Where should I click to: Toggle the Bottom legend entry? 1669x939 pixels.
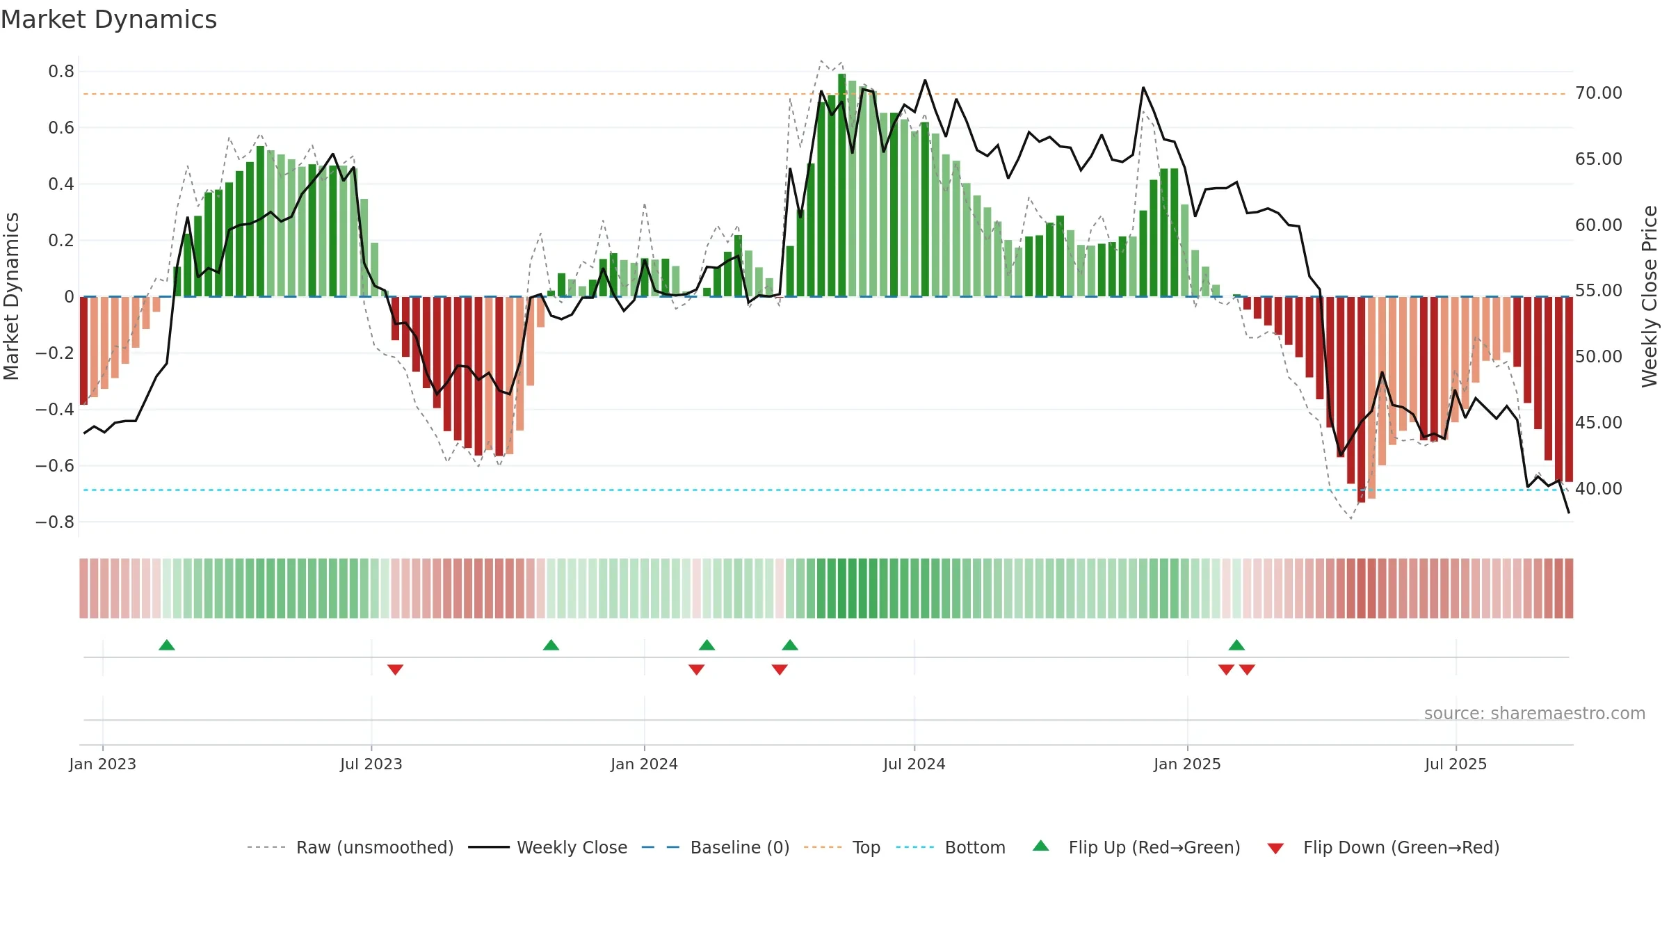tap(951, 847)
